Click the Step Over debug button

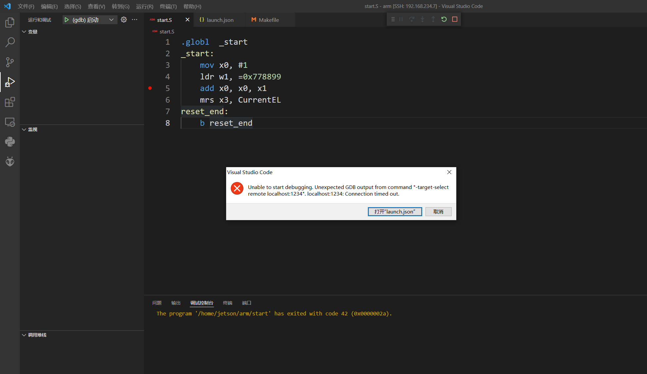[x=412, y=19]
